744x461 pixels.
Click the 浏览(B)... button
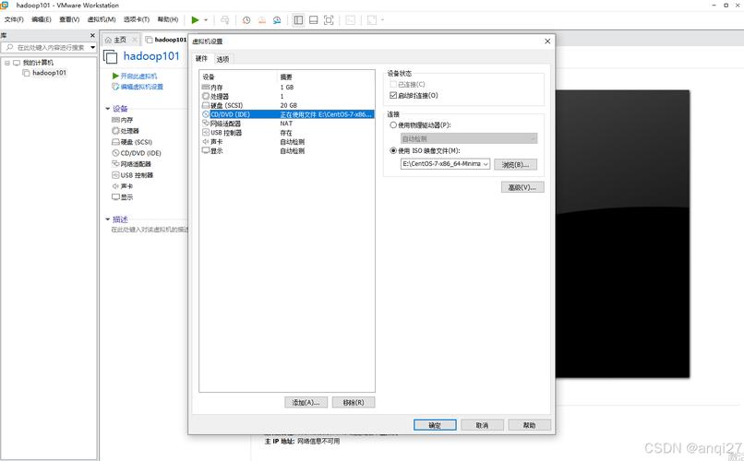(515, 164)
